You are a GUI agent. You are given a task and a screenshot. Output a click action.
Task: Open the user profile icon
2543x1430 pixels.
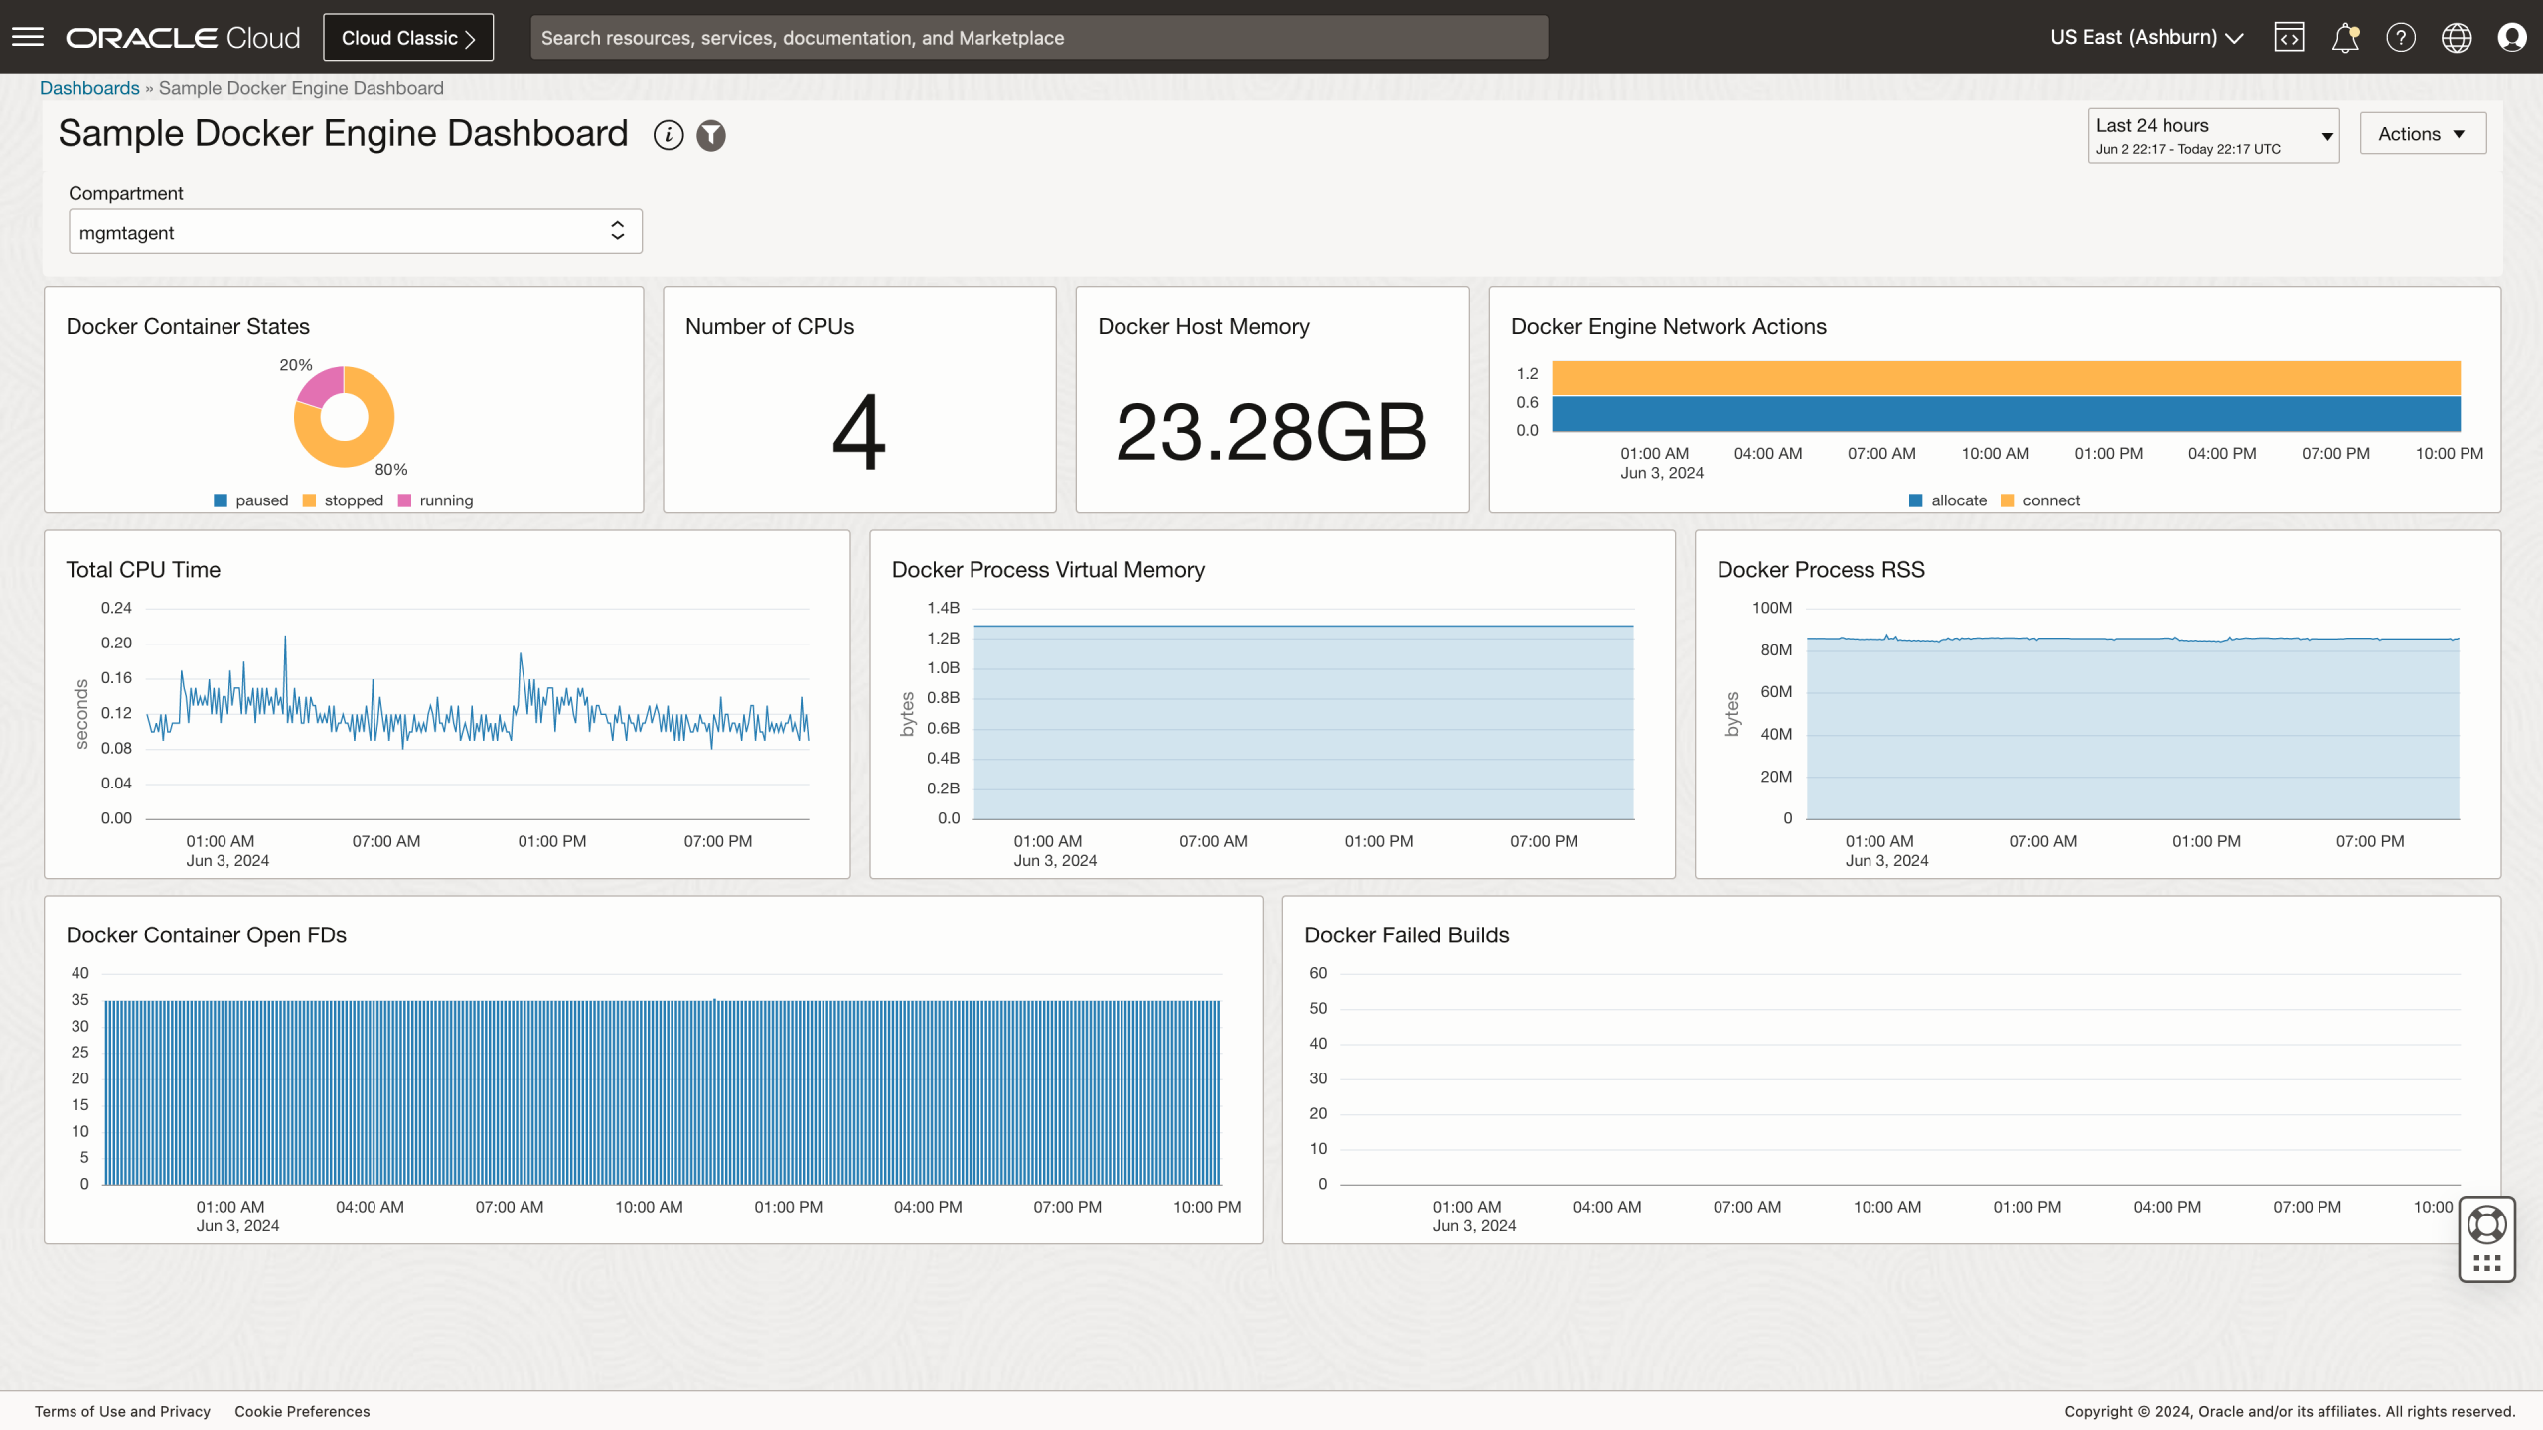2513,37
